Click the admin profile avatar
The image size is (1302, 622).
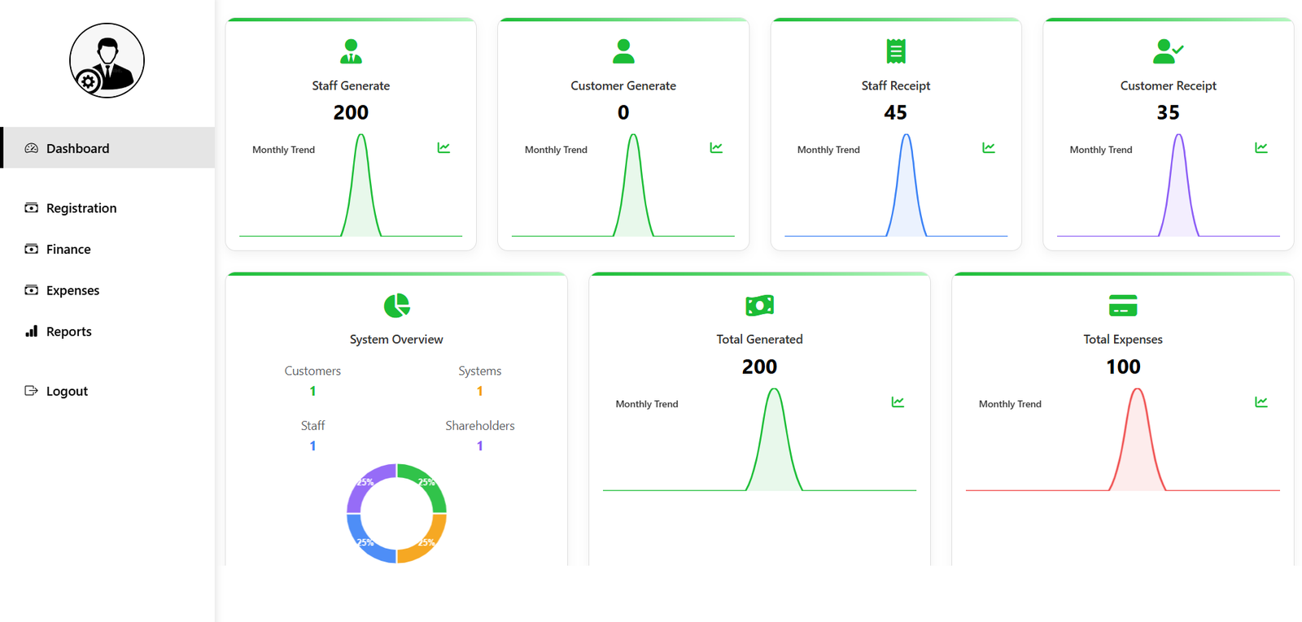click(x=107, y=61)
